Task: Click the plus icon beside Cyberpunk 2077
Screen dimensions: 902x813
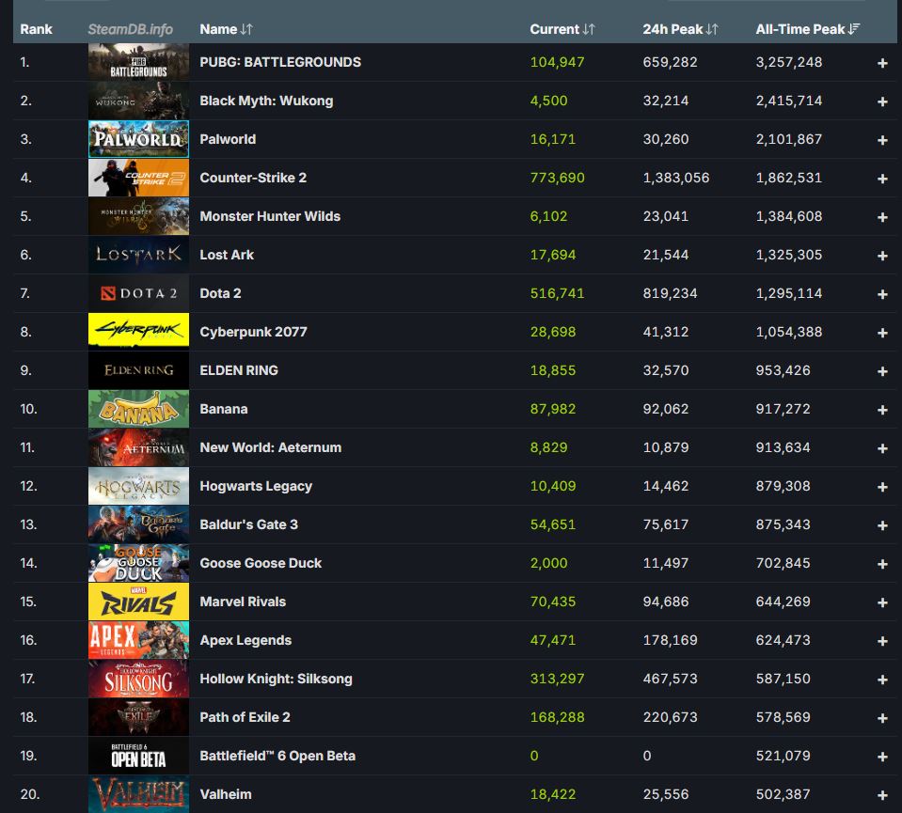Action: click(x=882, y=333)
